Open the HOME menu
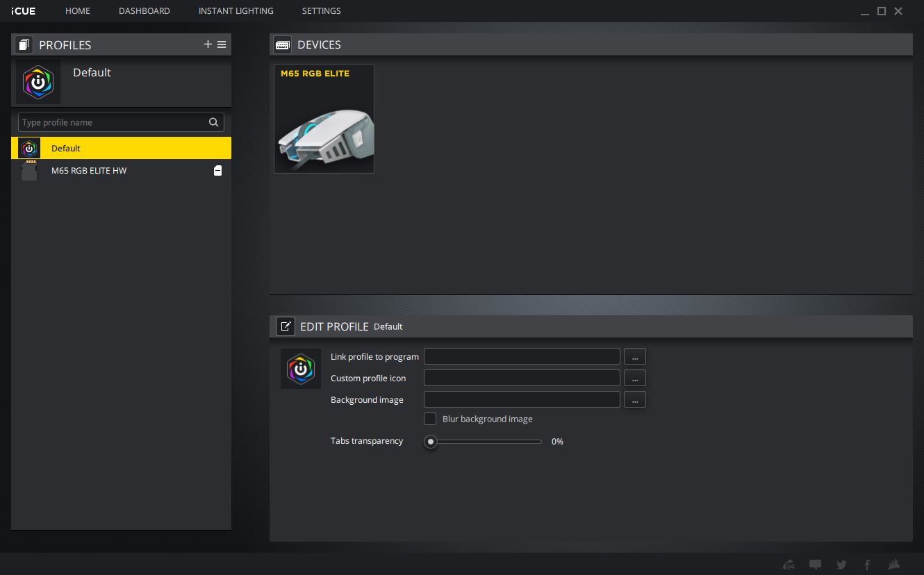This screenshot has width=924, height=575. click(78, 11)
